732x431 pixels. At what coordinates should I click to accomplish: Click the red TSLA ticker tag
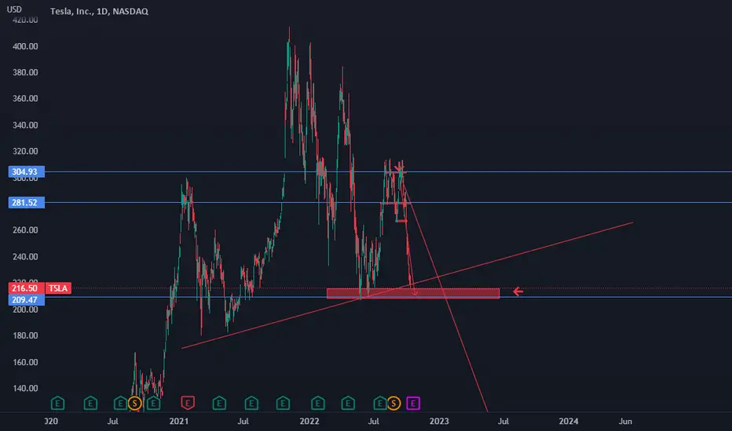click(x=58, y=288)
